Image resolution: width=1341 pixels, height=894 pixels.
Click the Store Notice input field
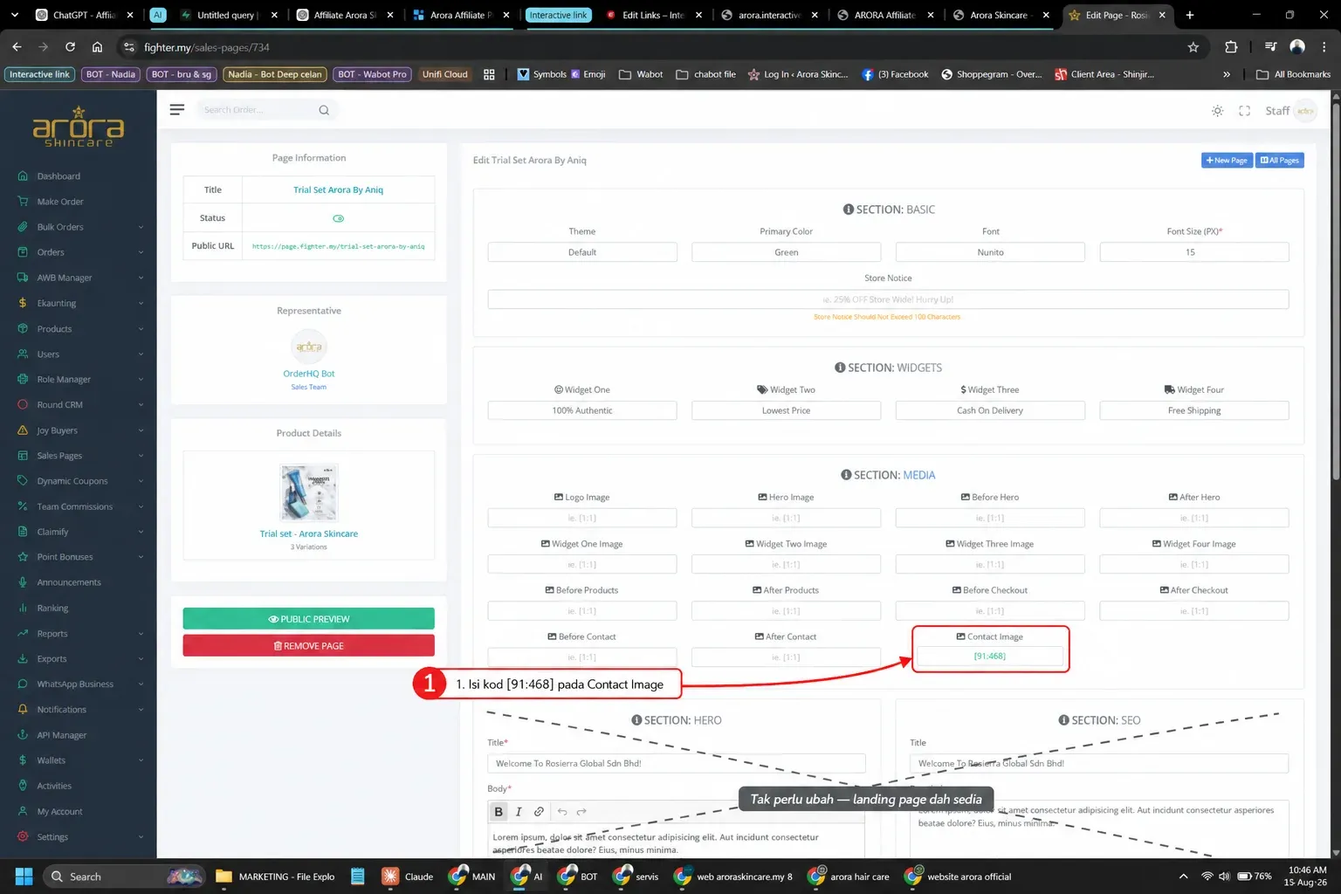888,299
